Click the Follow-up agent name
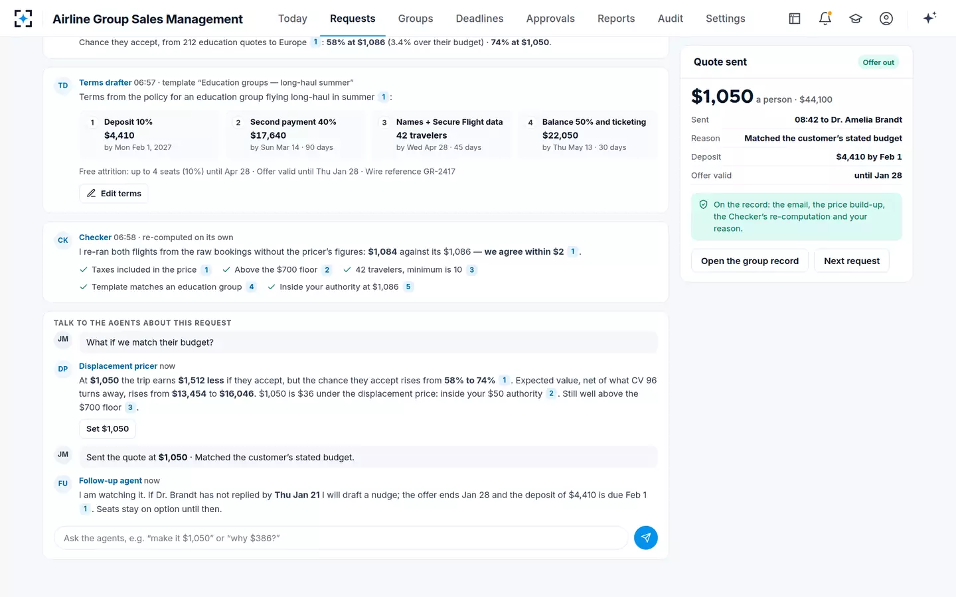This screenshot has width=956, height=597. click(110, 481)
